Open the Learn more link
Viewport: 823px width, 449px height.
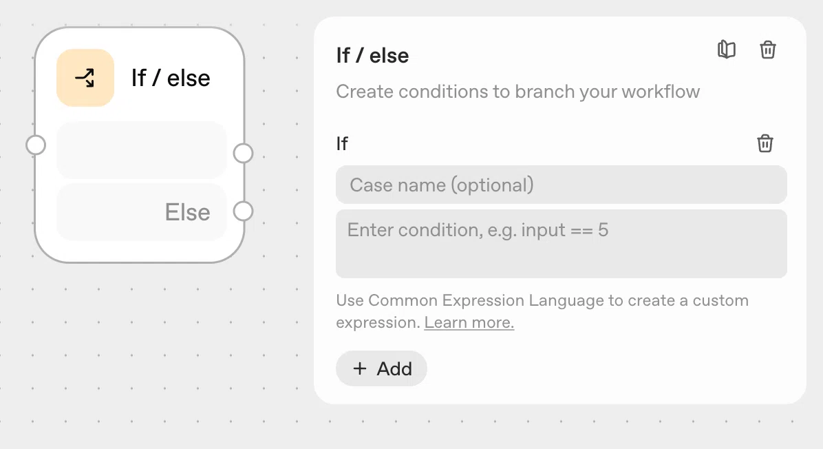469,322
